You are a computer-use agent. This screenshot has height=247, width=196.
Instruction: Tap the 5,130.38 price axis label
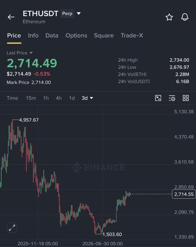point(184,112)
